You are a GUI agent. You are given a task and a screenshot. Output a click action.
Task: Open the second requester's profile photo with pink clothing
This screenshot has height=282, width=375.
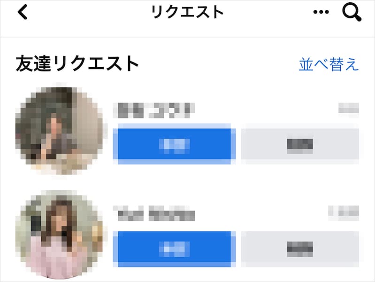[x=59, y=235]
